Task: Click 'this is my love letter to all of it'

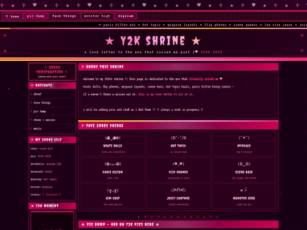Action: (166, 94)
